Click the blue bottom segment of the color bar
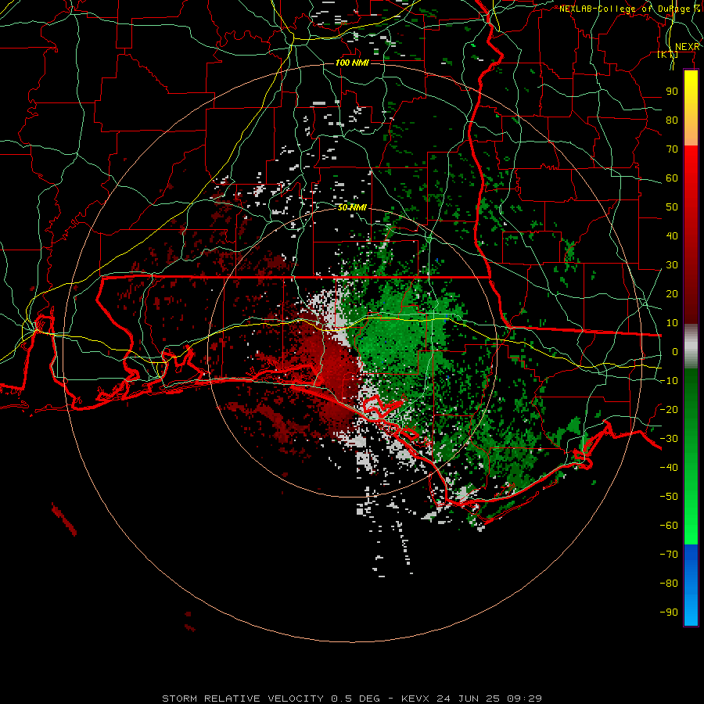The width and height of the screenshot is (704, 704). tap(691, 585)
